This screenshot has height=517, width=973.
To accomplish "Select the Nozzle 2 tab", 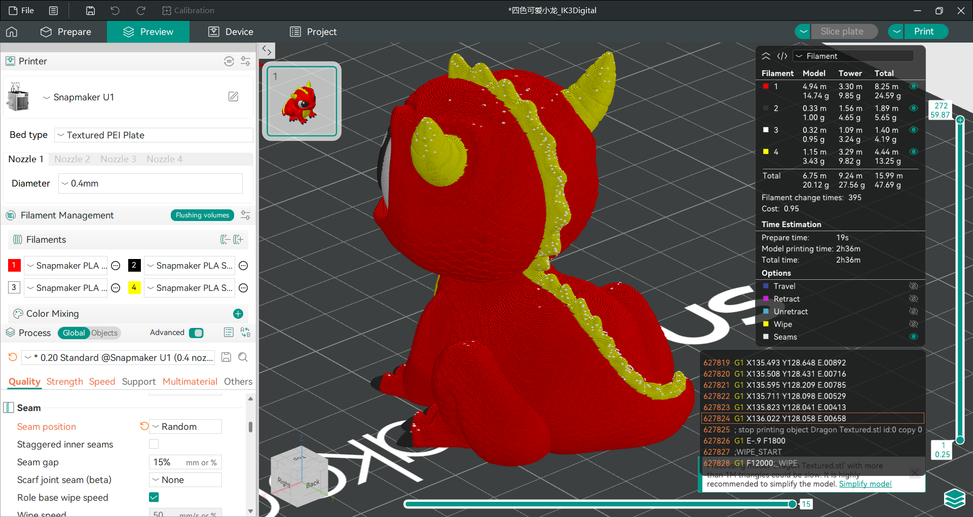I will [72, 159].
